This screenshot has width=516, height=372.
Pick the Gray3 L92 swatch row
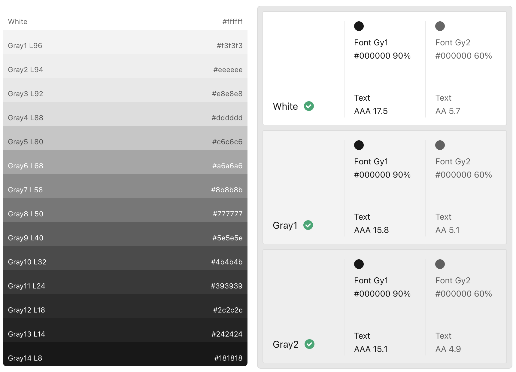tap(125, 90)
